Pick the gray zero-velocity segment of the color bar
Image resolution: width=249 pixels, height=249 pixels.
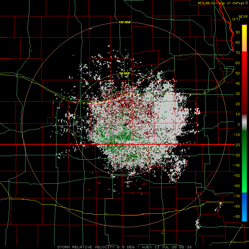click(x=244, y=123)
